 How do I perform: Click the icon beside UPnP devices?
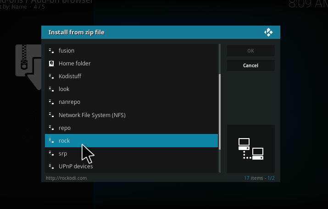(x=51, y=166)
